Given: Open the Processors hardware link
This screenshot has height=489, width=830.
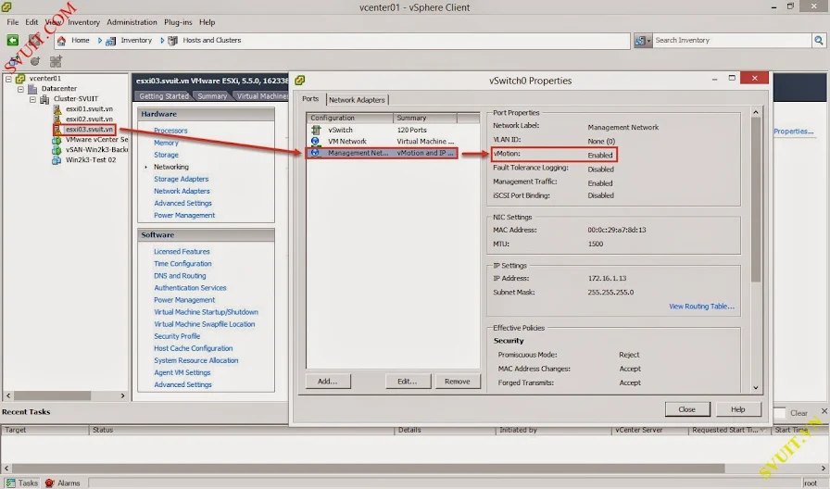Looking at the screenshot, I should [x=170, y=131].
